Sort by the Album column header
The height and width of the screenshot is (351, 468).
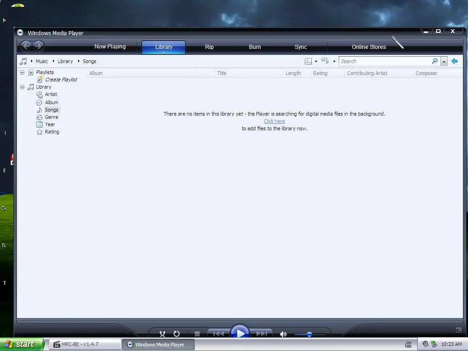click(142, 73)
